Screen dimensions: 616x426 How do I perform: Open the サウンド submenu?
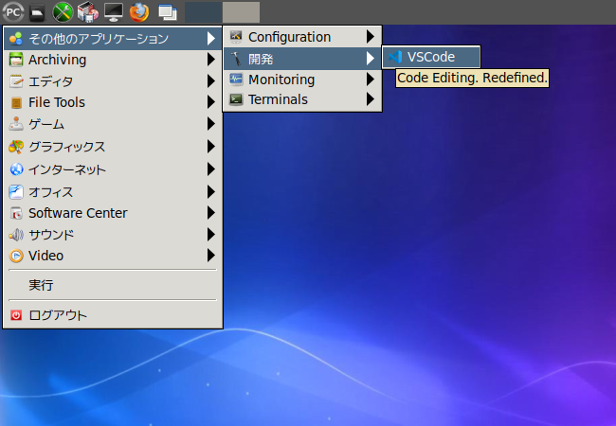click(113, 235)
